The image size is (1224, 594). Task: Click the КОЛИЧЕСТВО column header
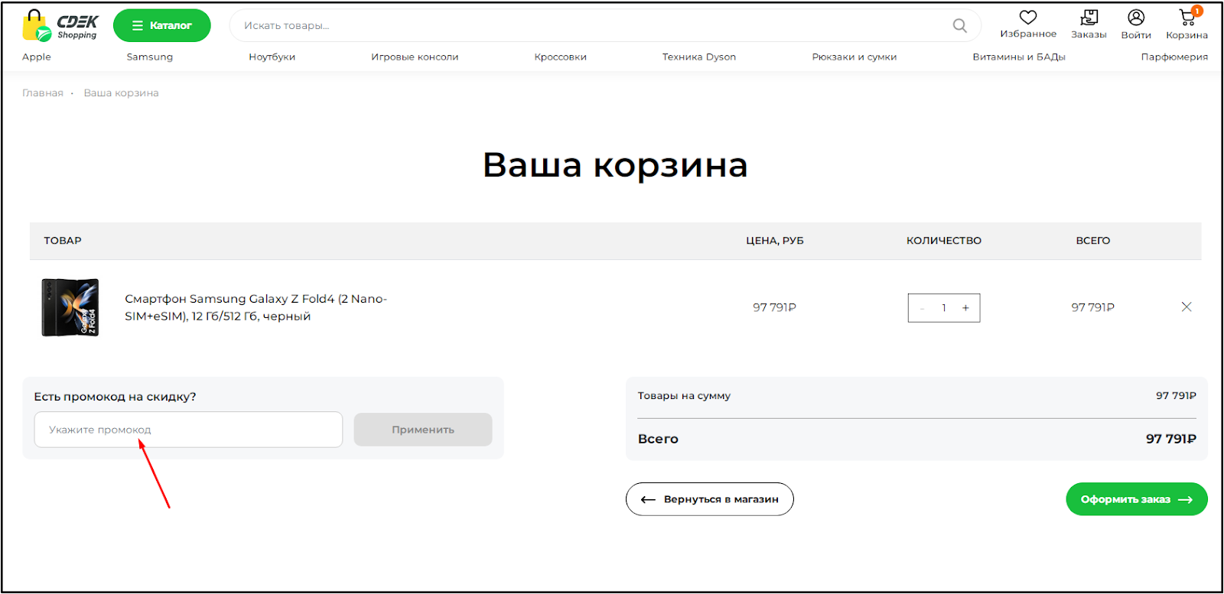tap(944, 240)
